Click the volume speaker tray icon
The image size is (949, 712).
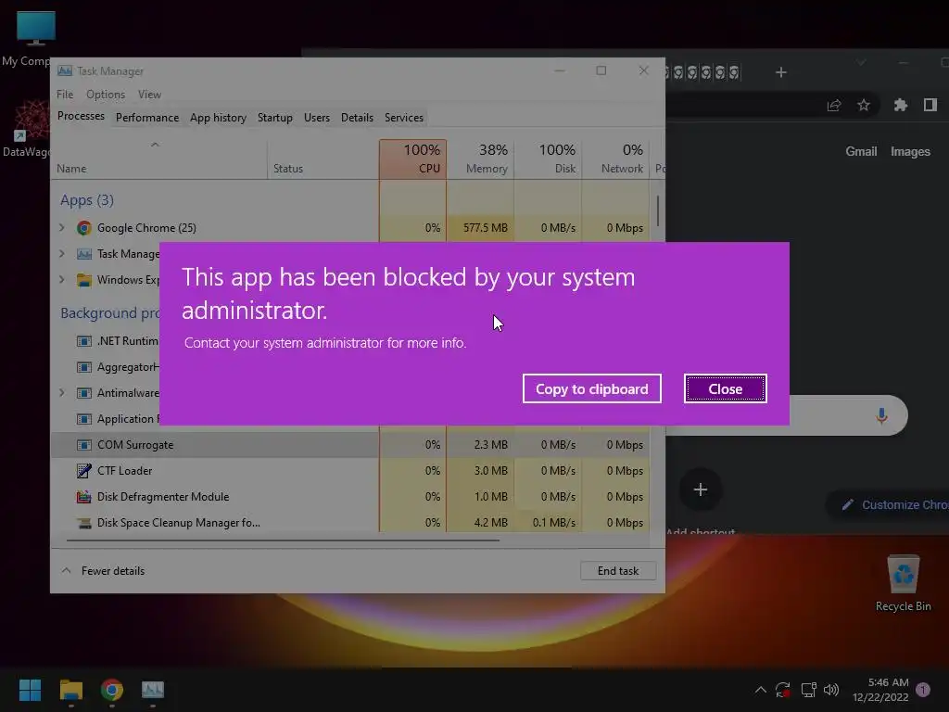pos(831,690)
